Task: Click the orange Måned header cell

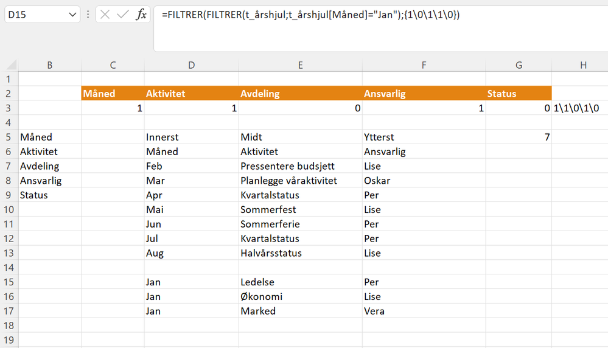Action: point(112,94)
